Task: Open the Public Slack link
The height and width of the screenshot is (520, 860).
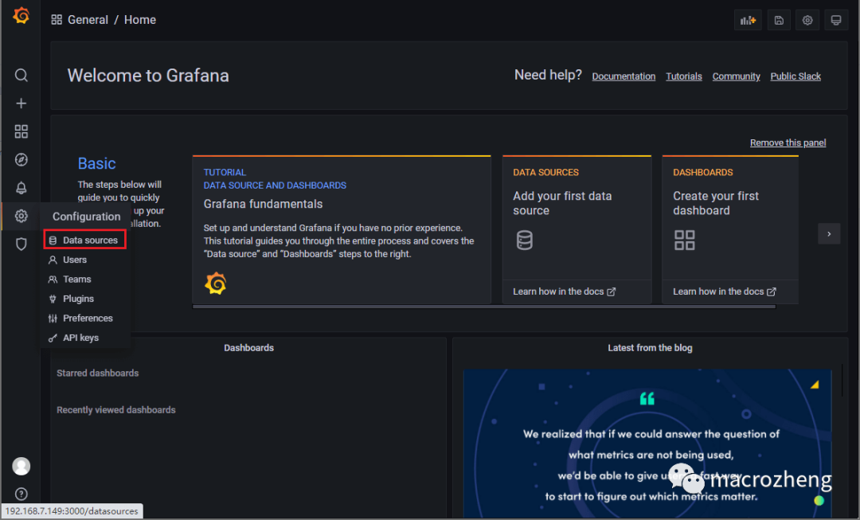Action: pyautogui.click(x=795, y=76)
